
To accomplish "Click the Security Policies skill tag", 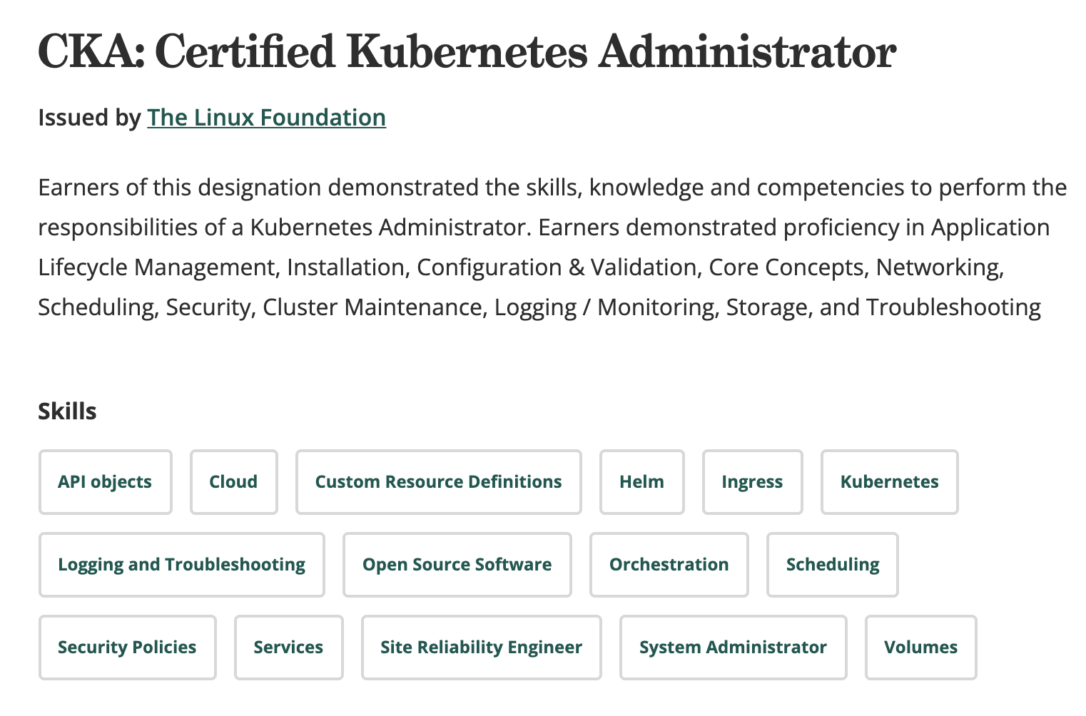I will tap(128, 648).
